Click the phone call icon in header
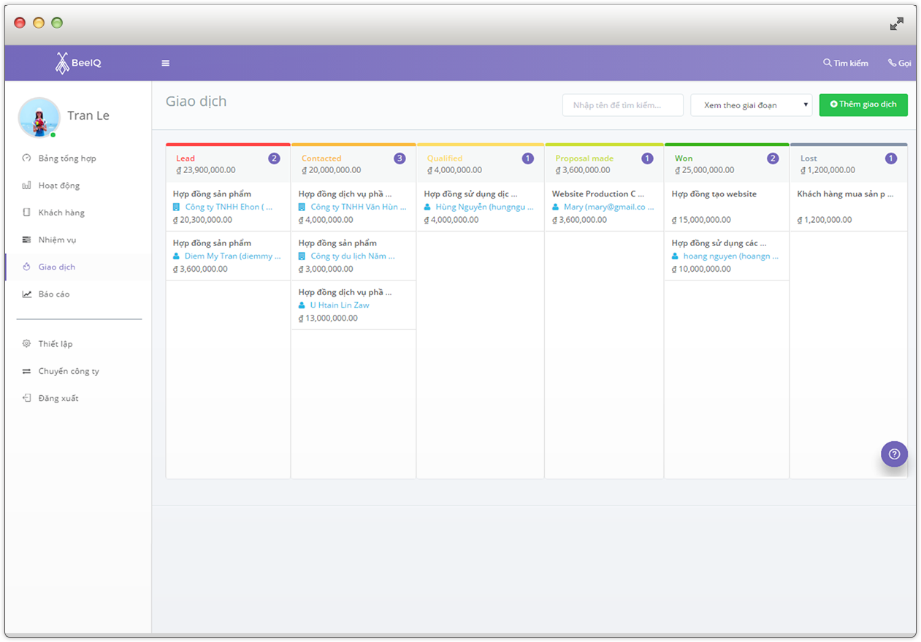Image resolution: width=921 pixels, height=642 pixels. (892, 63)
